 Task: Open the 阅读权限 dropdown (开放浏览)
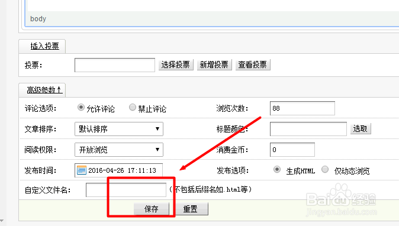click(119, 150)
